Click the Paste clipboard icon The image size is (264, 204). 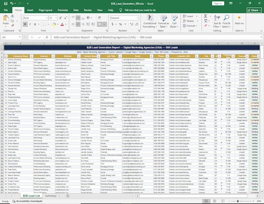(x=6, y=19)
